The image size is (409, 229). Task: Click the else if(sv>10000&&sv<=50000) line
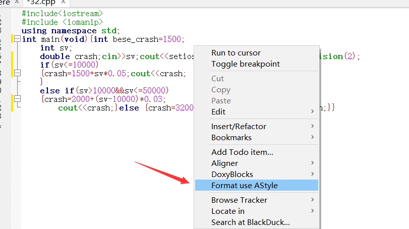[104, 90]
